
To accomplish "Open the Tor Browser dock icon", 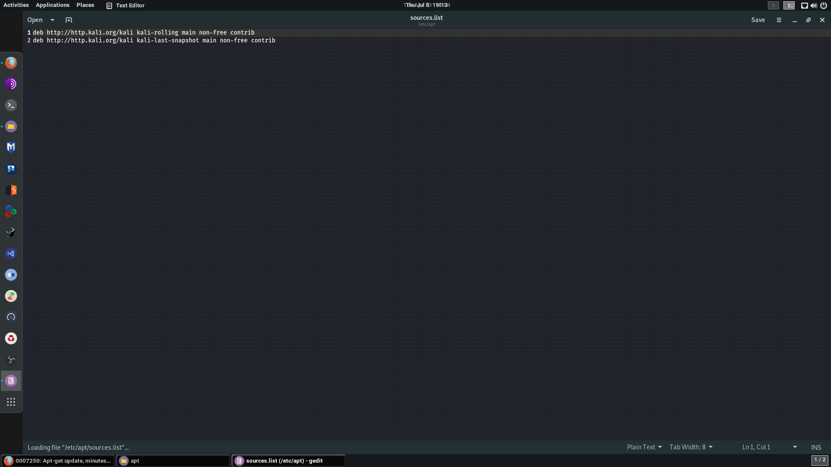I will (11, 84).
